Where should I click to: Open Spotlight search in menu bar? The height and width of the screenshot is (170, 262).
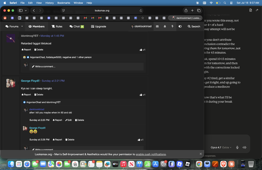pos(225,3)
